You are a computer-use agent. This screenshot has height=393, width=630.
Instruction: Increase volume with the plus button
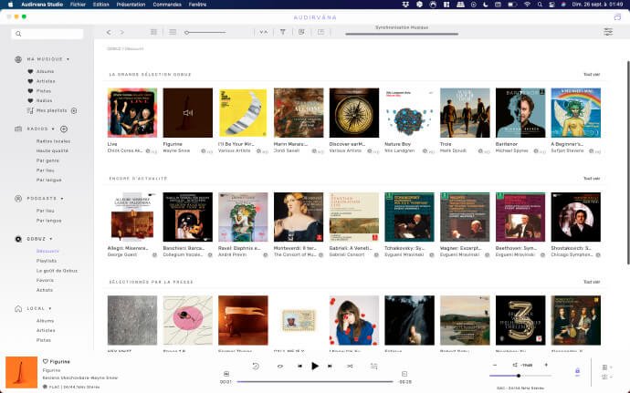point(546,365)
